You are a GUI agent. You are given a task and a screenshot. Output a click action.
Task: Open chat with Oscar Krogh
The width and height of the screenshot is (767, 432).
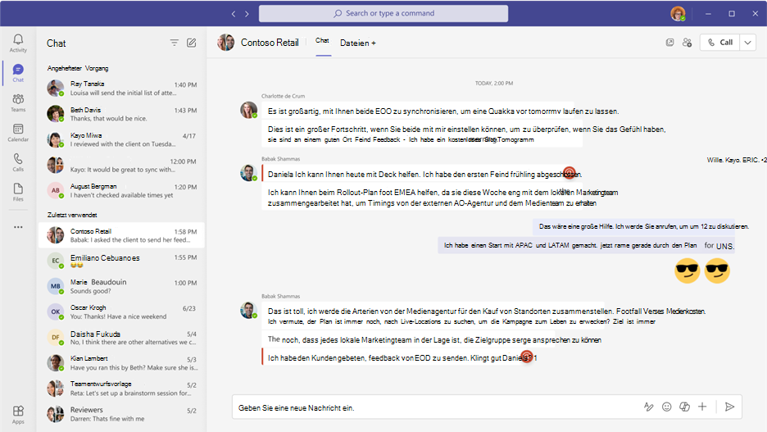coord(122,311)
